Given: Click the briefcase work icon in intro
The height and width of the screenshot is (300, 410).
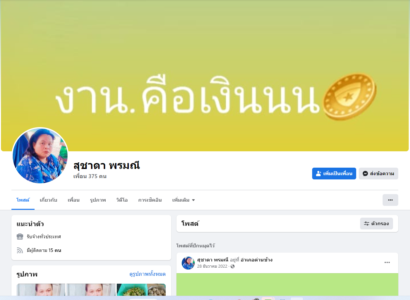Looking at the screenshot, I should [20, 236].
